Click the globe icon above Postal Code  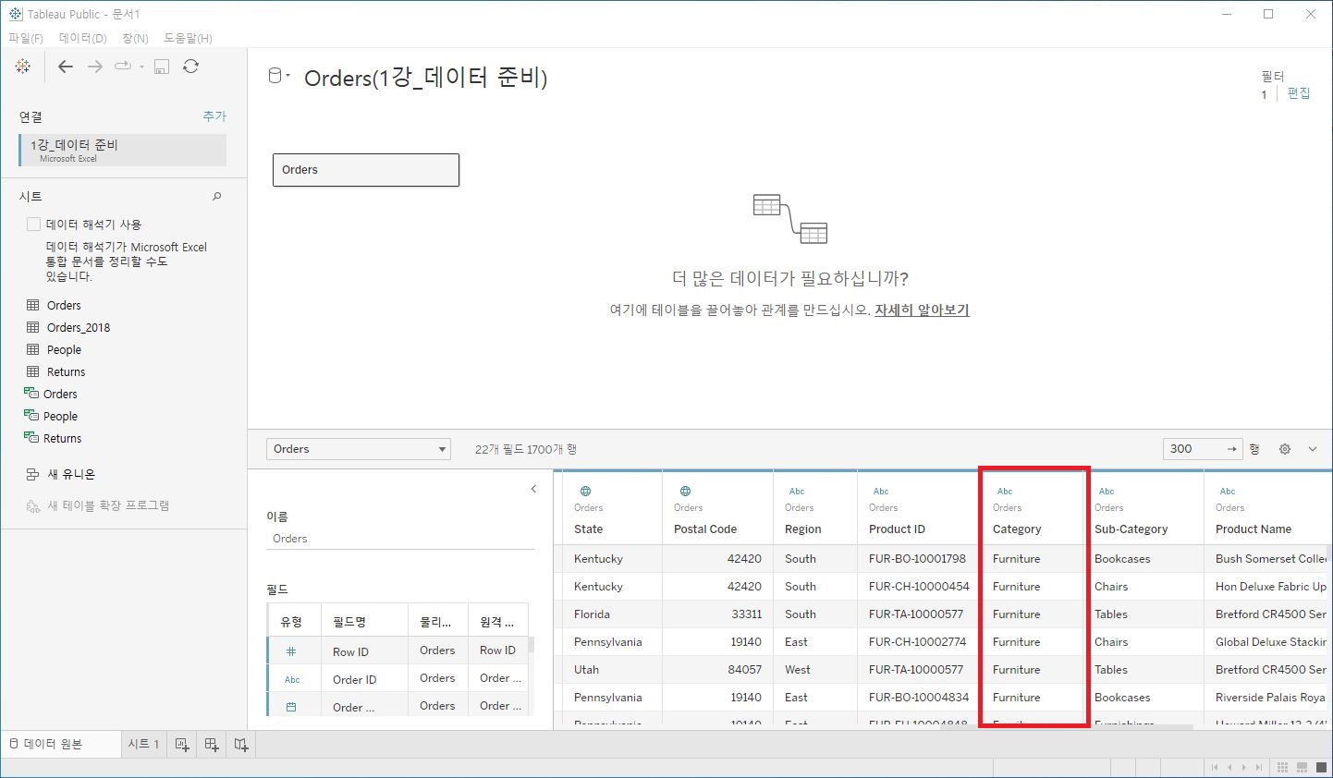coord(685,492)
